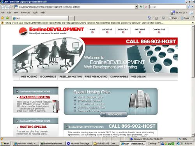Click the Add to Favorites icon

7,18
